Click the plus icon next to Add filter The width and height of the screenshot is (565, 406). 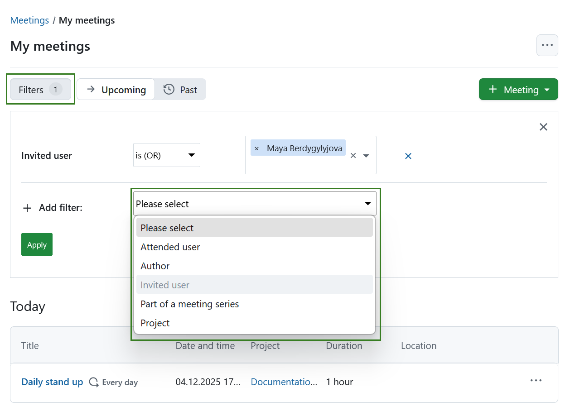click(x=27, y=208)
